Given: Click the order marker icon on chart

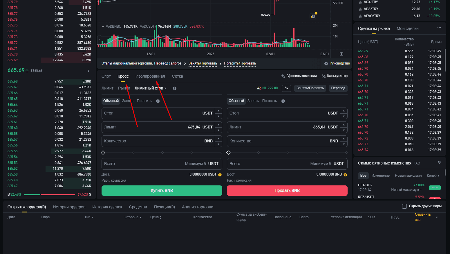Looking at the screenshot, I should 313,16.
